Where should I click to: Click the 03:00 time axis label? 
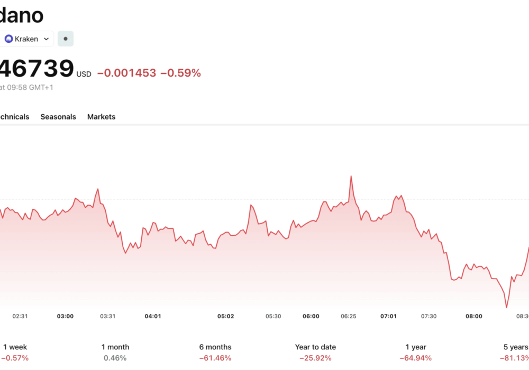pos(65,316)
